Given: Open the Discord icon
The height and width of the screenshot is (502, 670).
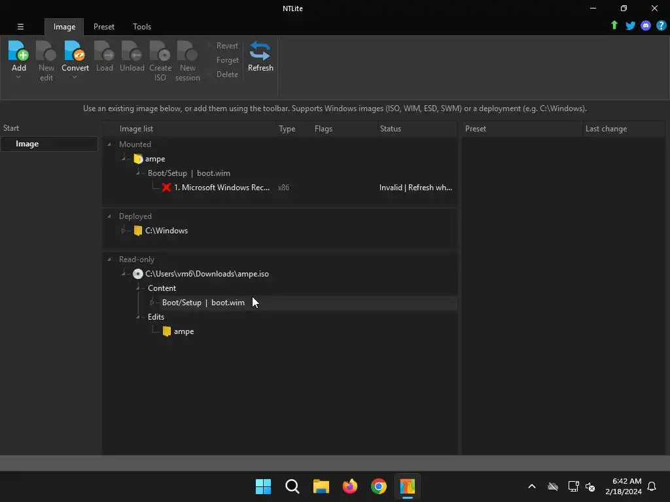Looking at the screenshot, I should pos(646,25).
